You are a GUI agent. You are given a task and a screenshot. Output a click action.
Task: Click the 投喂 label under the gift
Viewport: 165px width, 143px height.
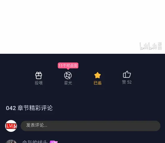tap(39, 83)
